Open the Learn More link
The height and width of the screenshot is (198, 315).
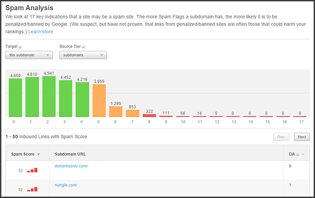tap(41, 32)
